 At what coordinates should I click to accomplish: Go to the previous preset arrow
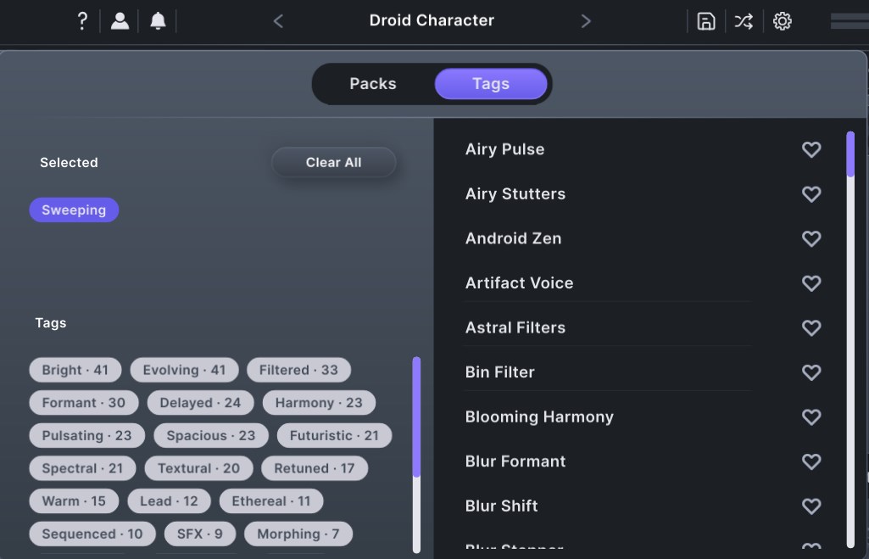pos(278,21)
